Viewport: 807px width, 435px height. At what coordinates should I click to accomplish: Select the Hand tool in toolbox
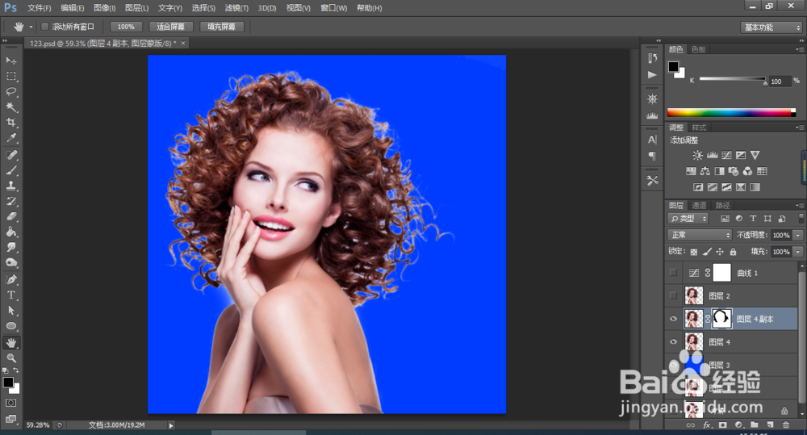point(10,342)
